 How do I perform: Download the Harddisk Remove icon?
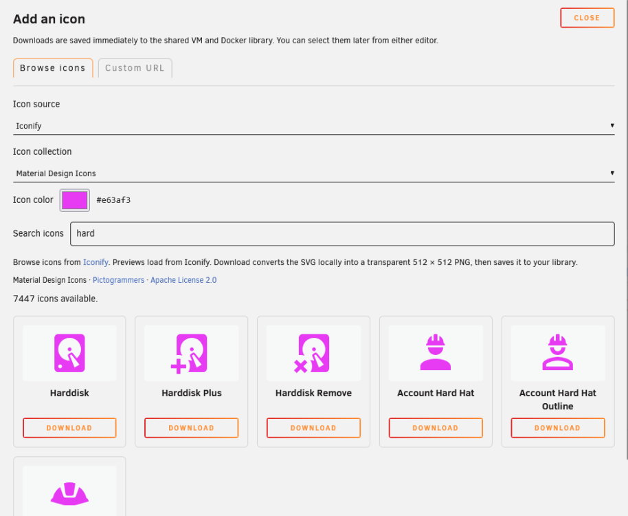[x=313, y=428]
